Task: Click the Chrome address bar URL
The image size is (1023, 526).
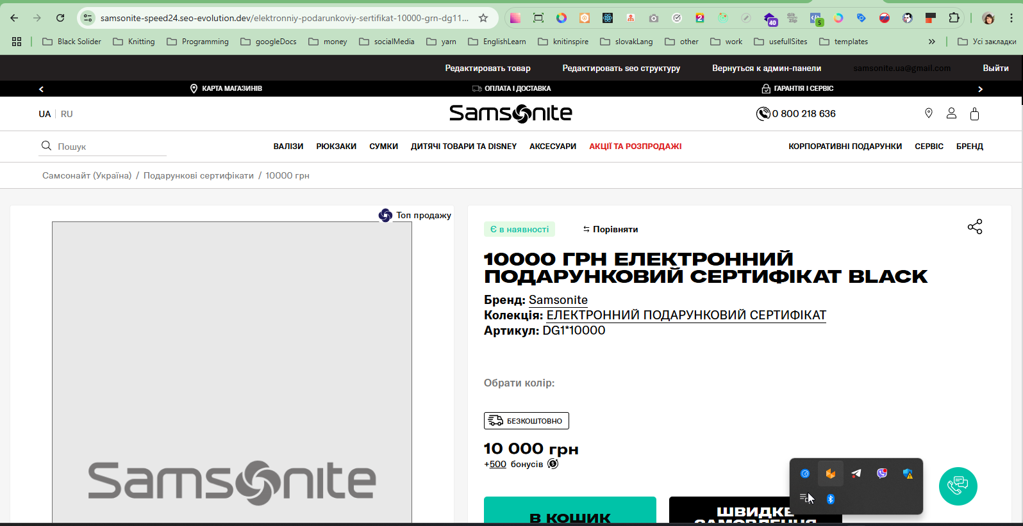Action: 284,18
